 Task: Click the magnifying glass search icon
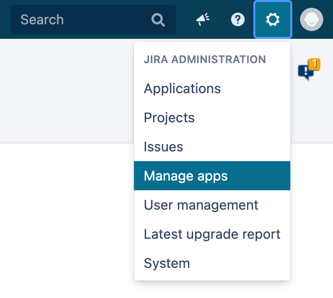158,20
